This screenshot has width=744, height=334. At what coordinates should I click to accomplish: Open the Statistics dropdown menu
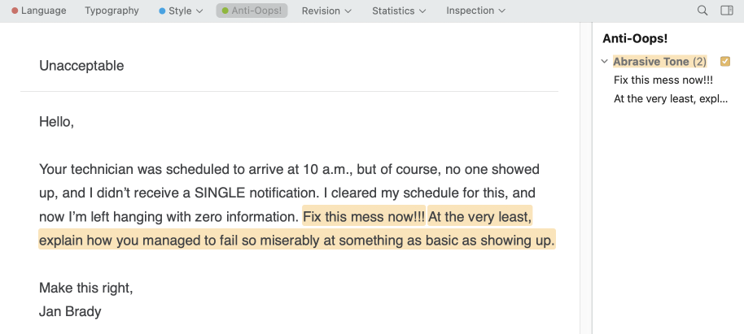coord(399,11)
